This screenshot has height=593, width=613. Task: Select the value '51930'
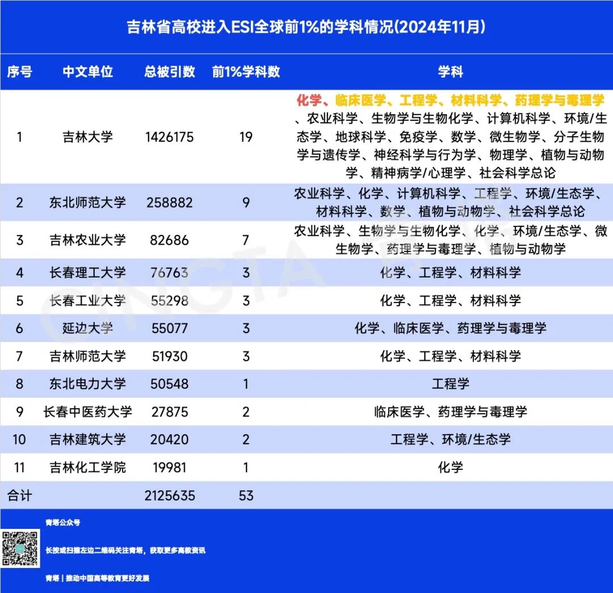point(170,356)
